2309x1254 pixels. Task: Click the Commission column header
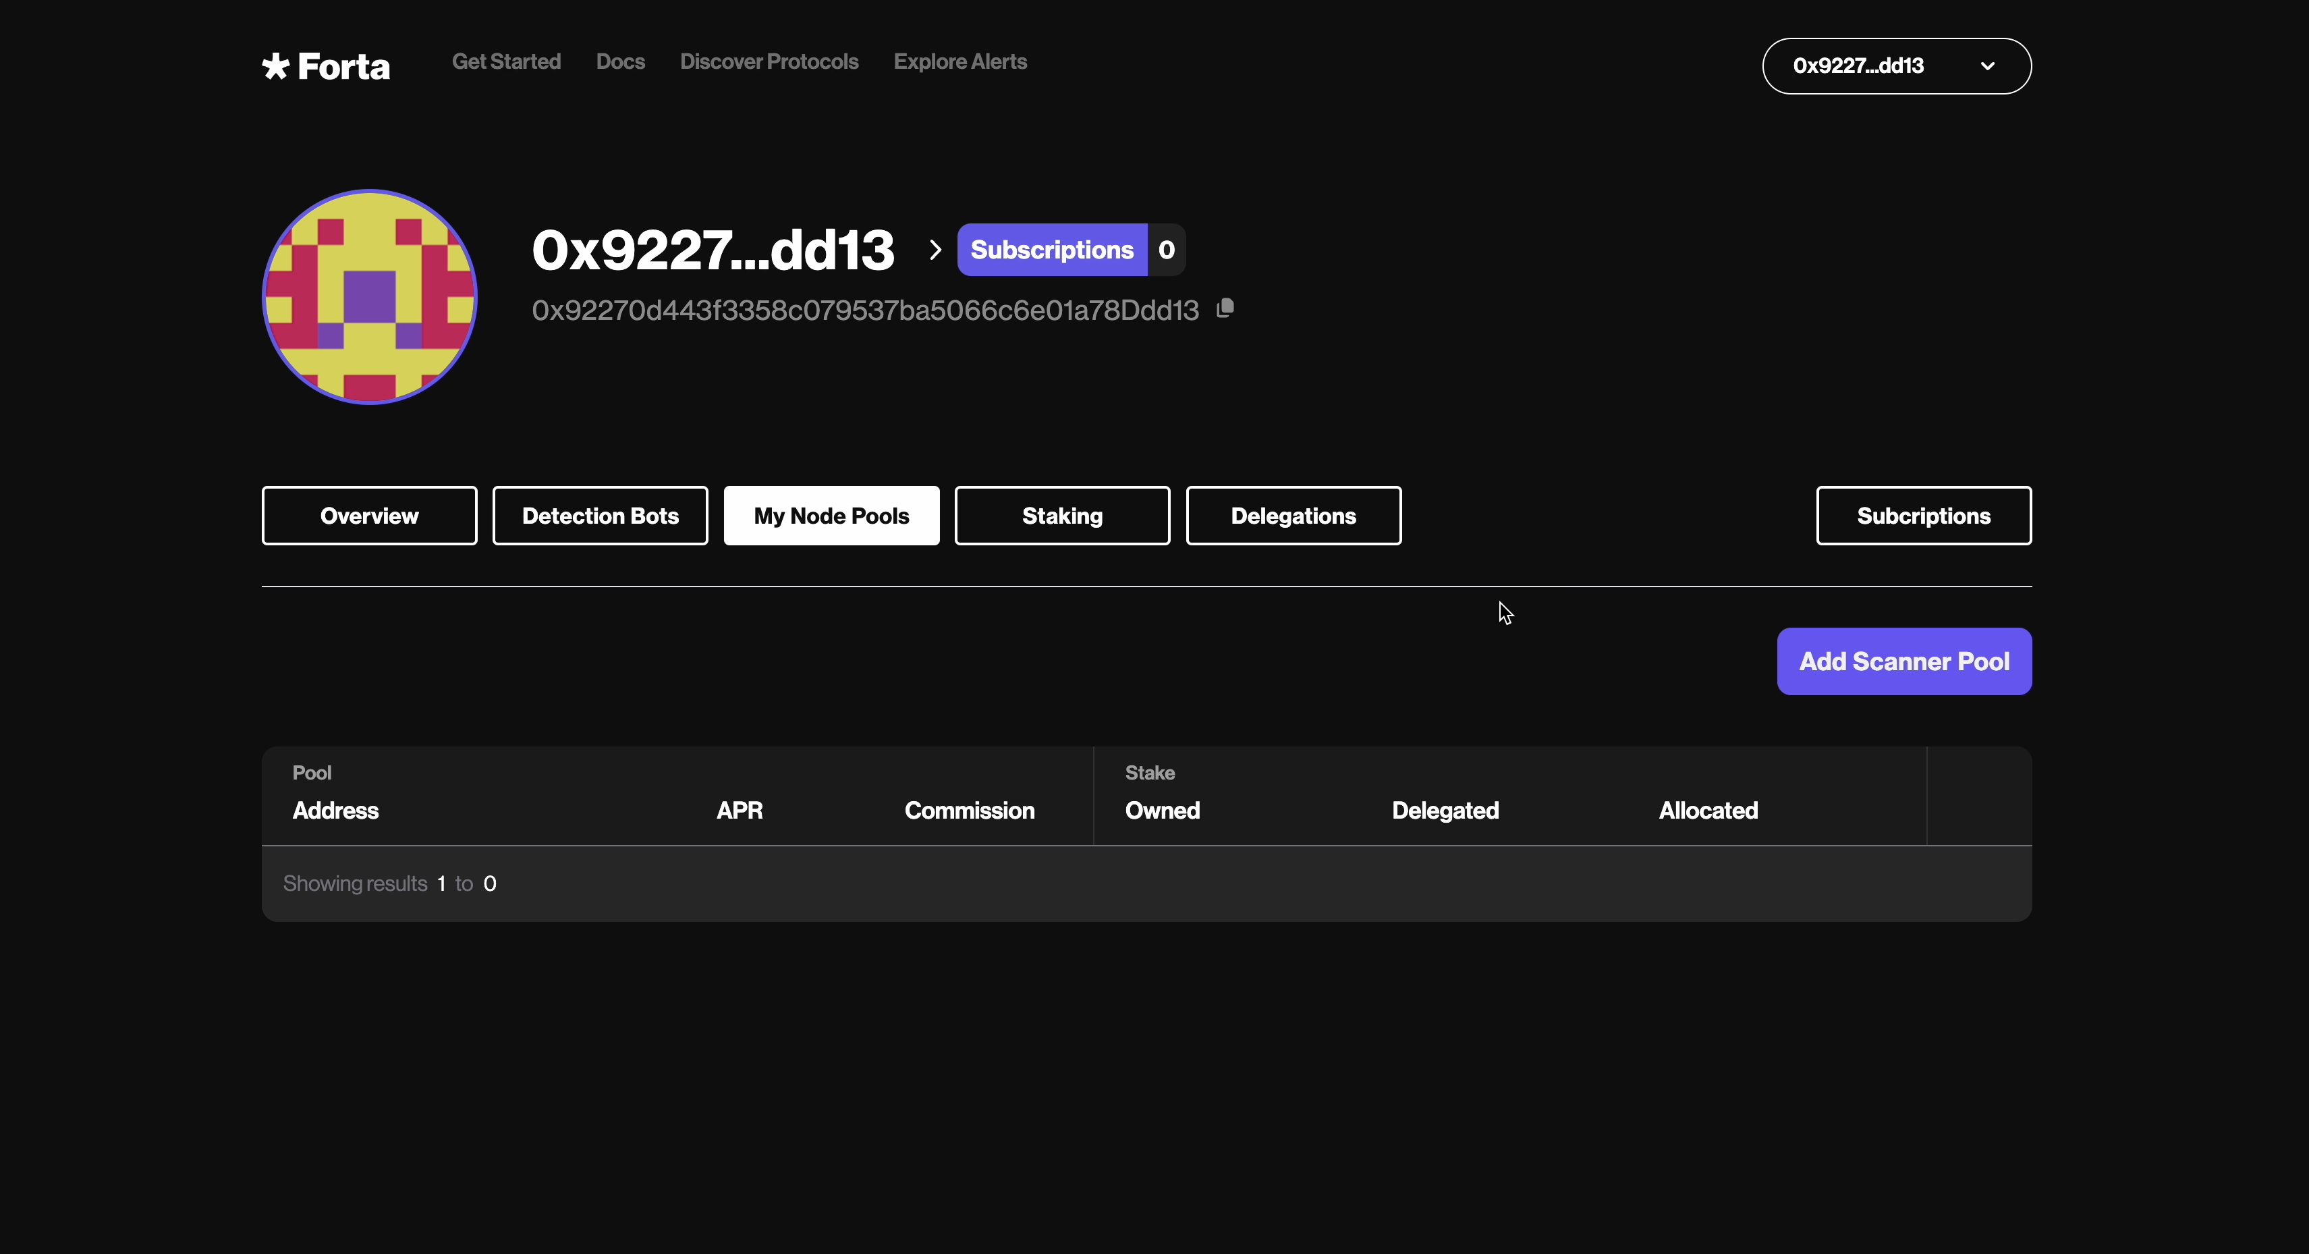click(969, 811)
